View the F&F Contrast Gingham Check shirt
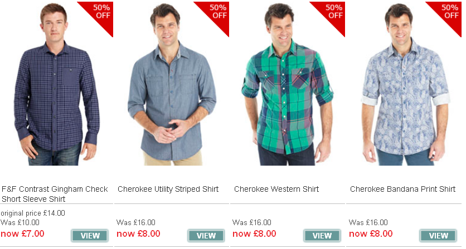The image size is (466, 249). click(90, 236)
